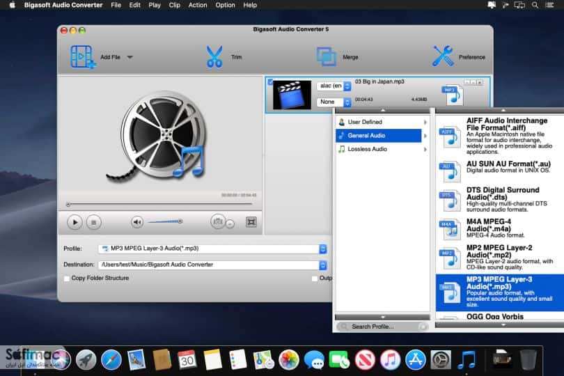The image size is (564, 376).
Task: Open the Profile dropdown arrow
Action: tap(322, 249)
